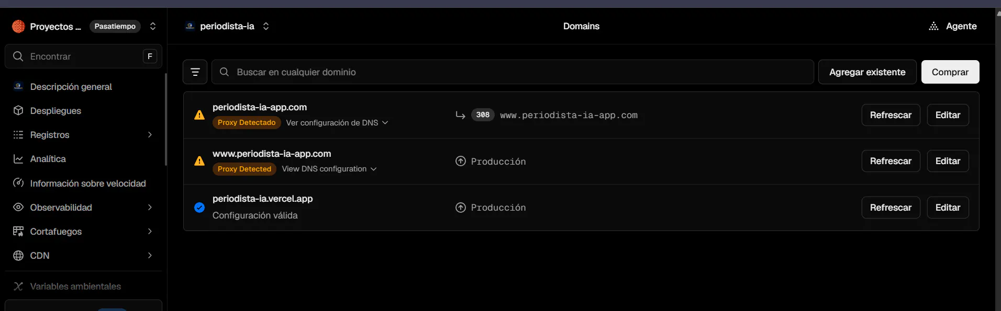The width and height of the screenshot is (1001, 311).
Task: Open the periodista-ia.vercel.app domain name
Action: [263, 199]
